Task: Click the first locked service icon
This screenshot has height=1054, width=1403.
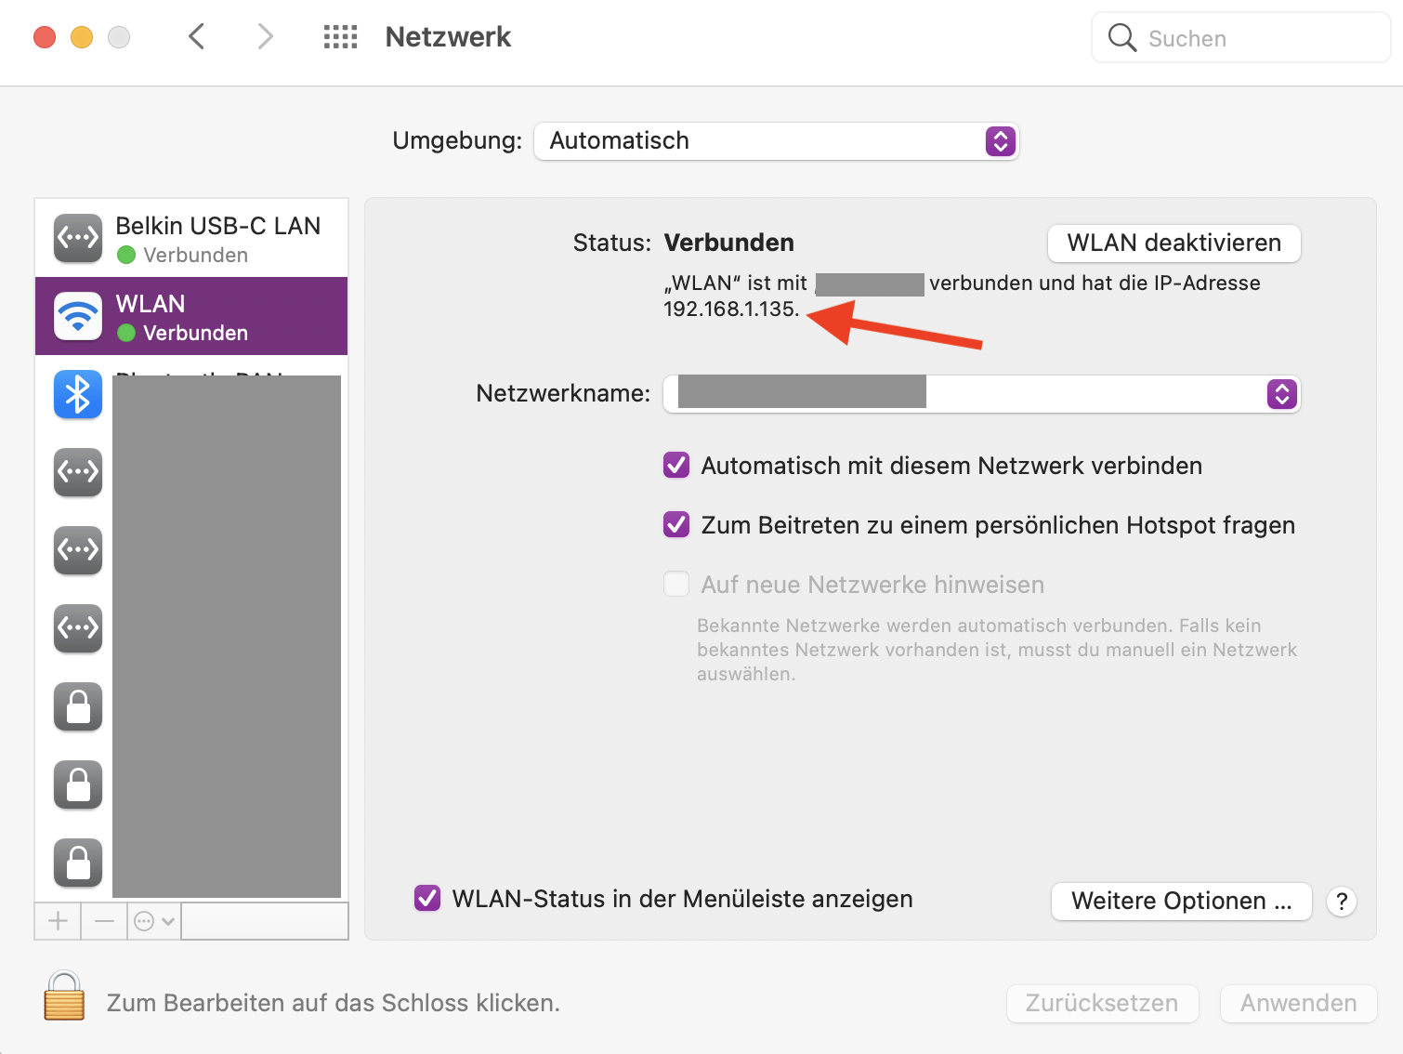Action: click(x=78, y=706)
